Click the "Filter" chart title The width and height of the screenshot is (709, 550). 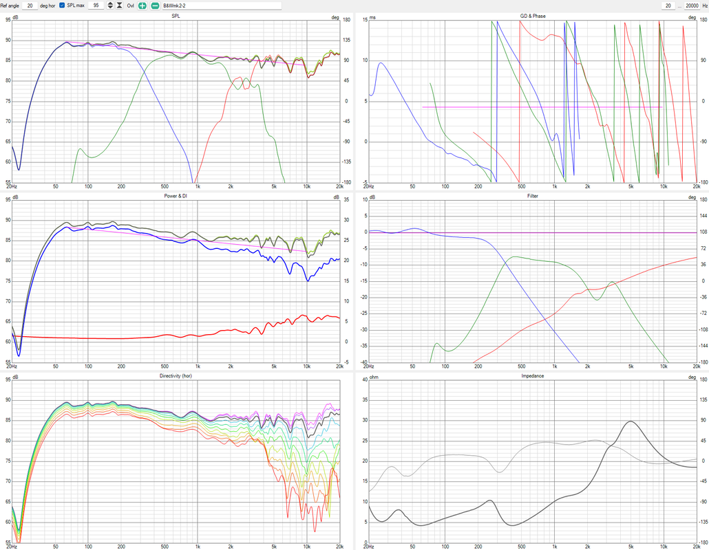pyautogui.click(x=533, y=197)
